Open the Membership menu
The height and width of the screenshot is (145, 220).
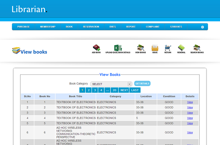pyautogui.click(x=48, y=27)
